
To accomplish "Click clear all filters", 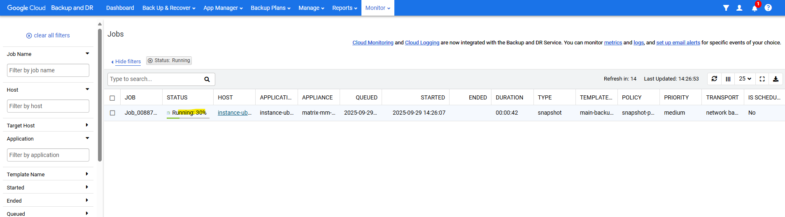I will click(48, 35).
